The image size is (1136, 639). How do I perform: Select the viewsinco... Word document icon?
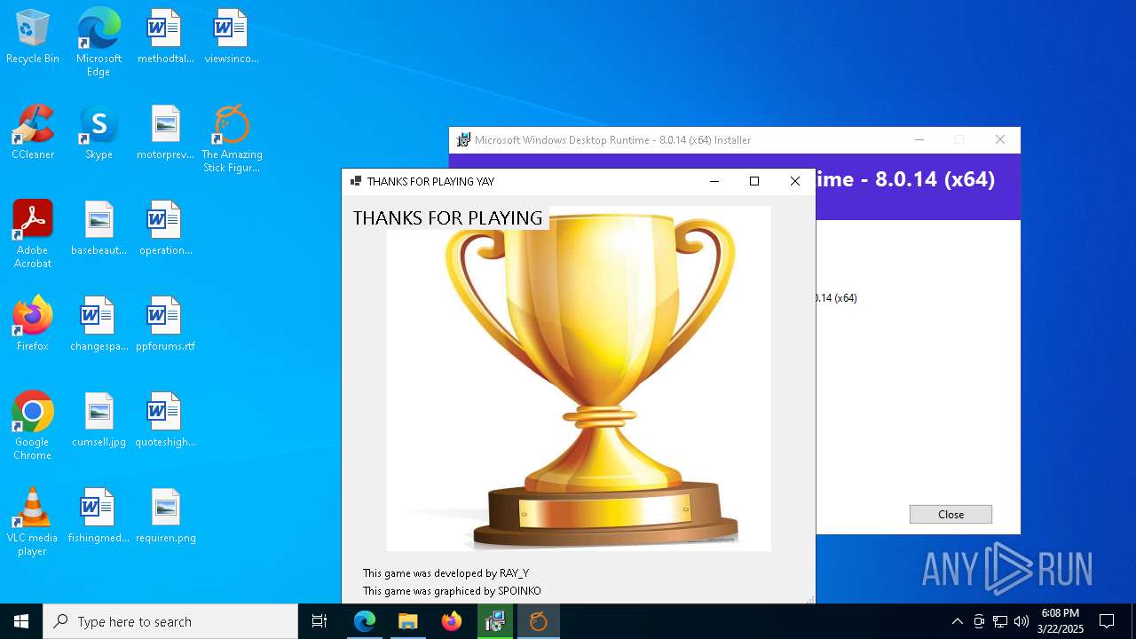(232, 37)
